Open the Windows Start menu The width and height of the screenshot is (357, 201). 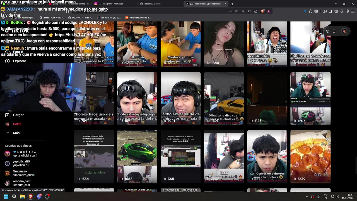(6, 197)
